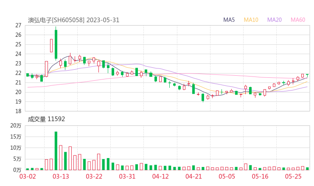
Task: Click the price axis value 24
Action: click(18, 54)
